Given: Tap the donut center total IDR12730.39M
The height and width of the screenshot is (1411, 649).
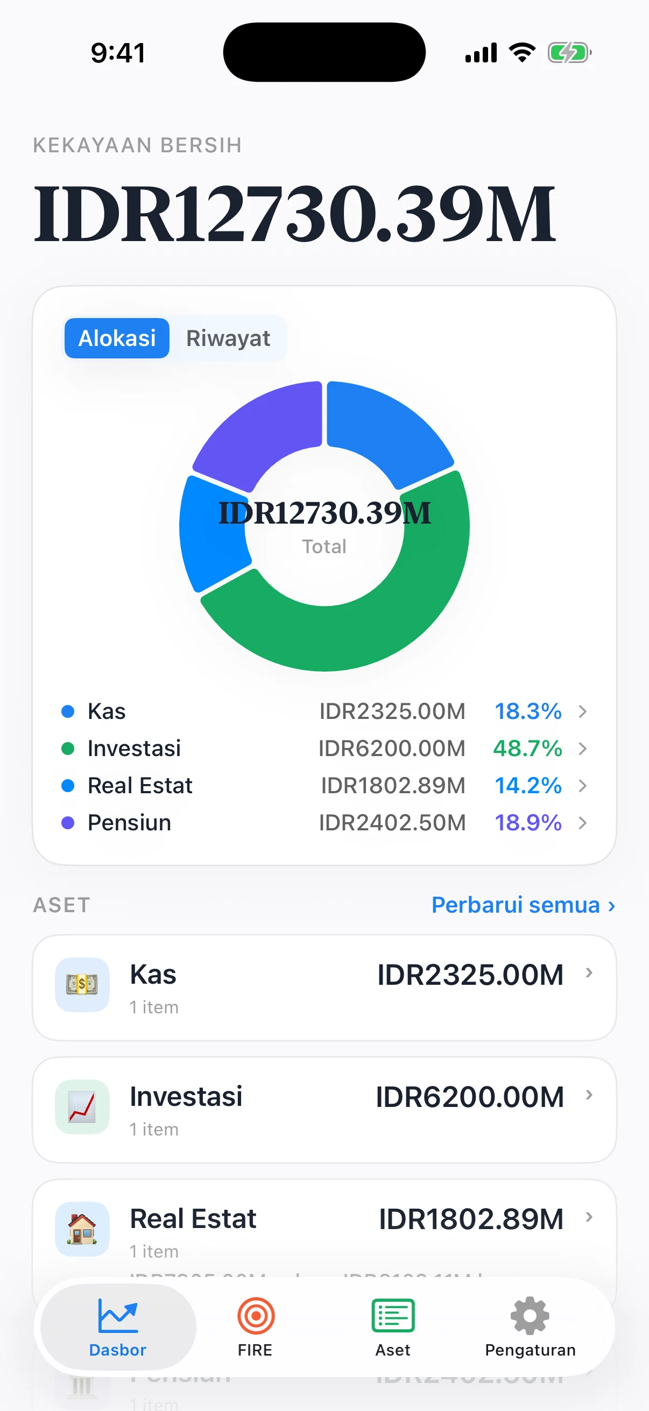Looking at the screenshot, I should point(324,513).
